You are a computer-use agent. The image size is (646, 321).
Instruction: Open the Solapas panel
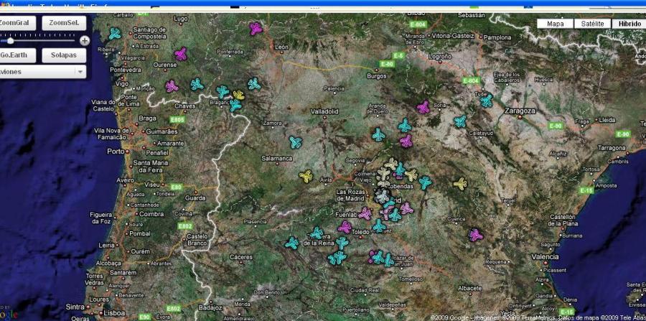[x=64, y=55]
